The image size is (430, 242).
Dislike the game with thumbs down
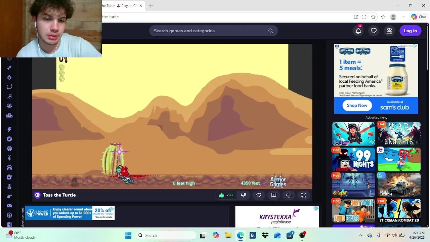pos(244,195)
